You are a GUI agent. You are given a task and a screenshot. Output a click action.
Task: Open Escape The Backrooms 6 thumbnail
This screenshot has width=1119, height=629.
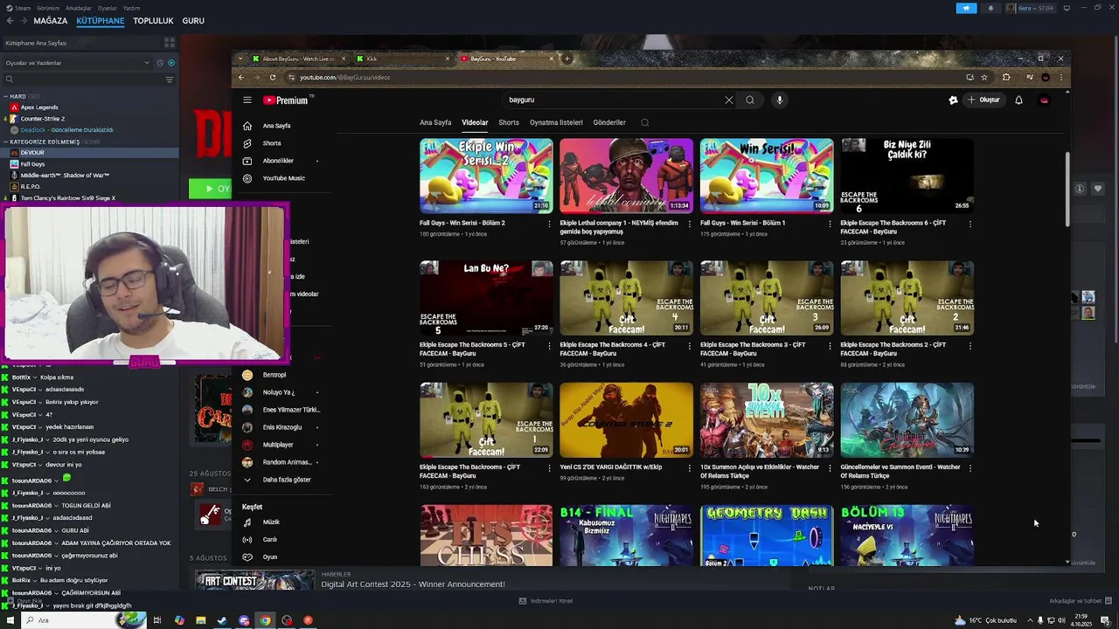[907, 176]
